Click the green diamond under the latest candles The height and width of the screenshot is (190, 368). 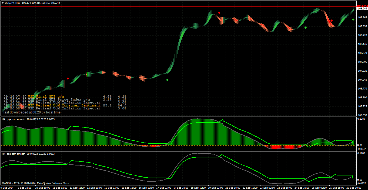coord(353,19)
